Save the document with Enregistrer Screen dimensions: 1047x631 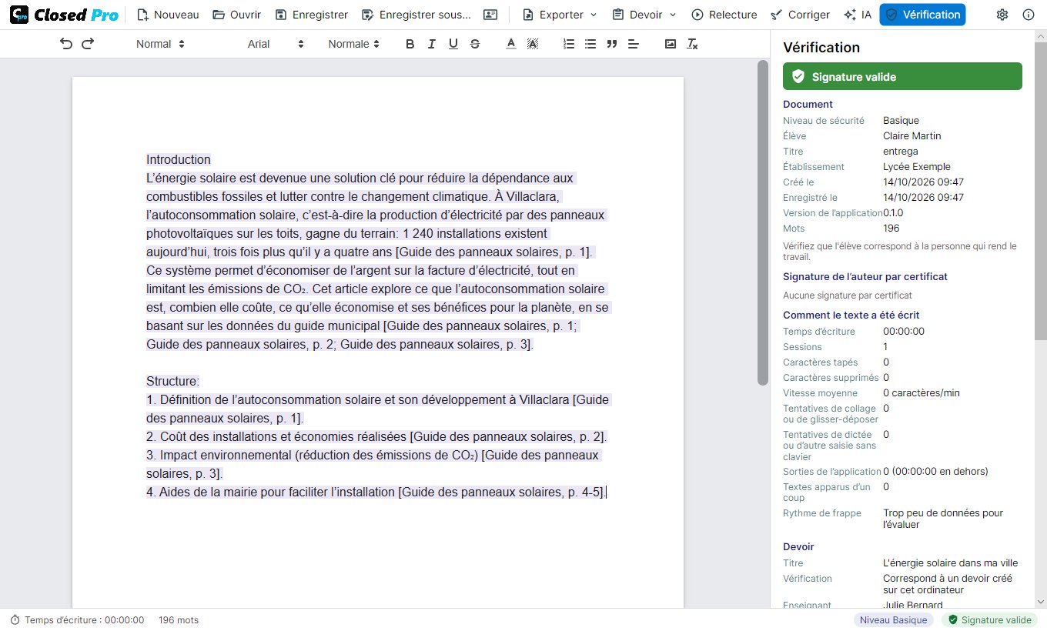point(311,15)
